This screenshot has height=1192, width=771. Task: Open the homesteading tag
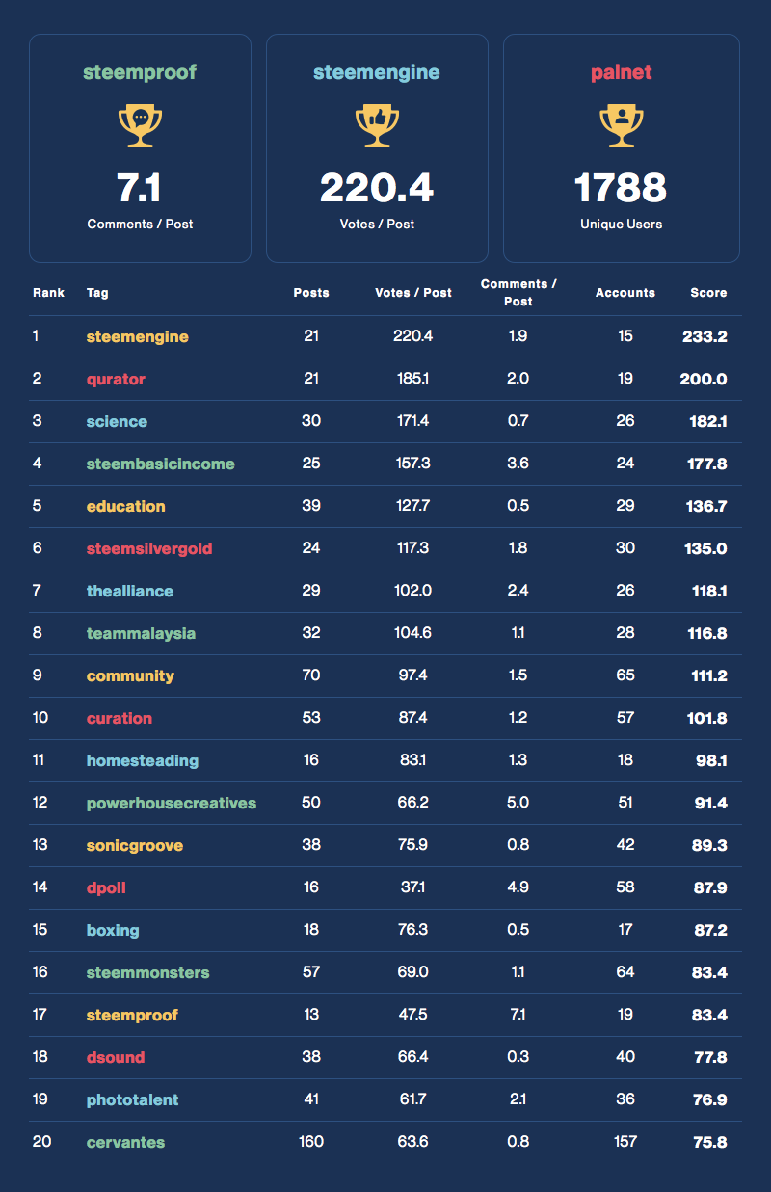(x=143, y=760)
